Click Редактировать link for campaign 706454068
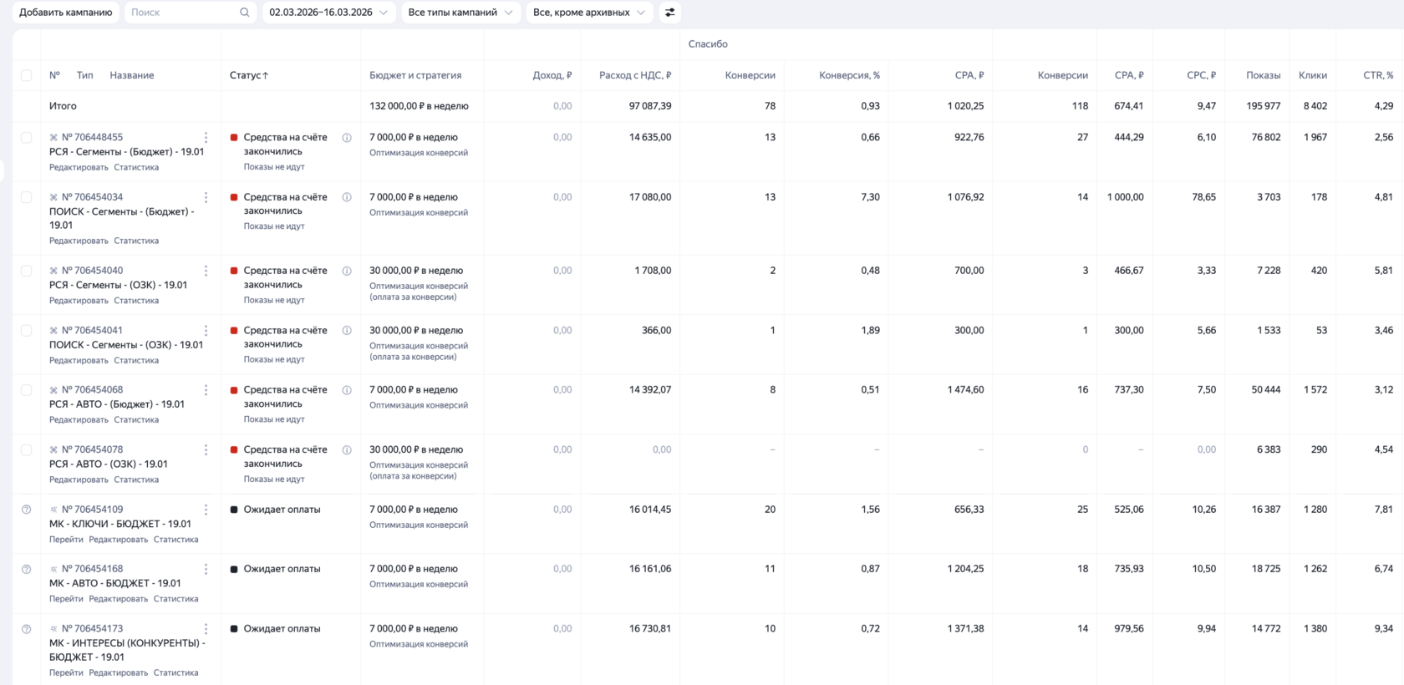 tap(79, 420)
